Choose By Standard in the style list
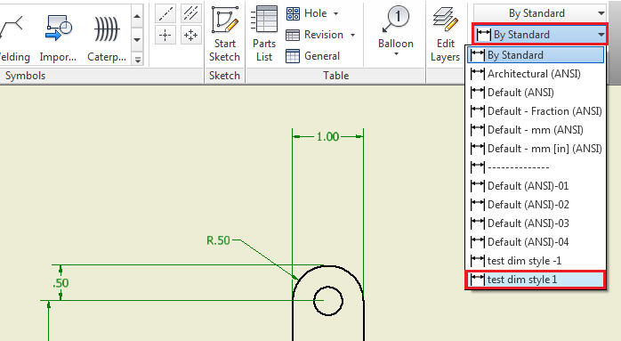The height and width of the screenshot is (341, 621). (x=536, y=55)
